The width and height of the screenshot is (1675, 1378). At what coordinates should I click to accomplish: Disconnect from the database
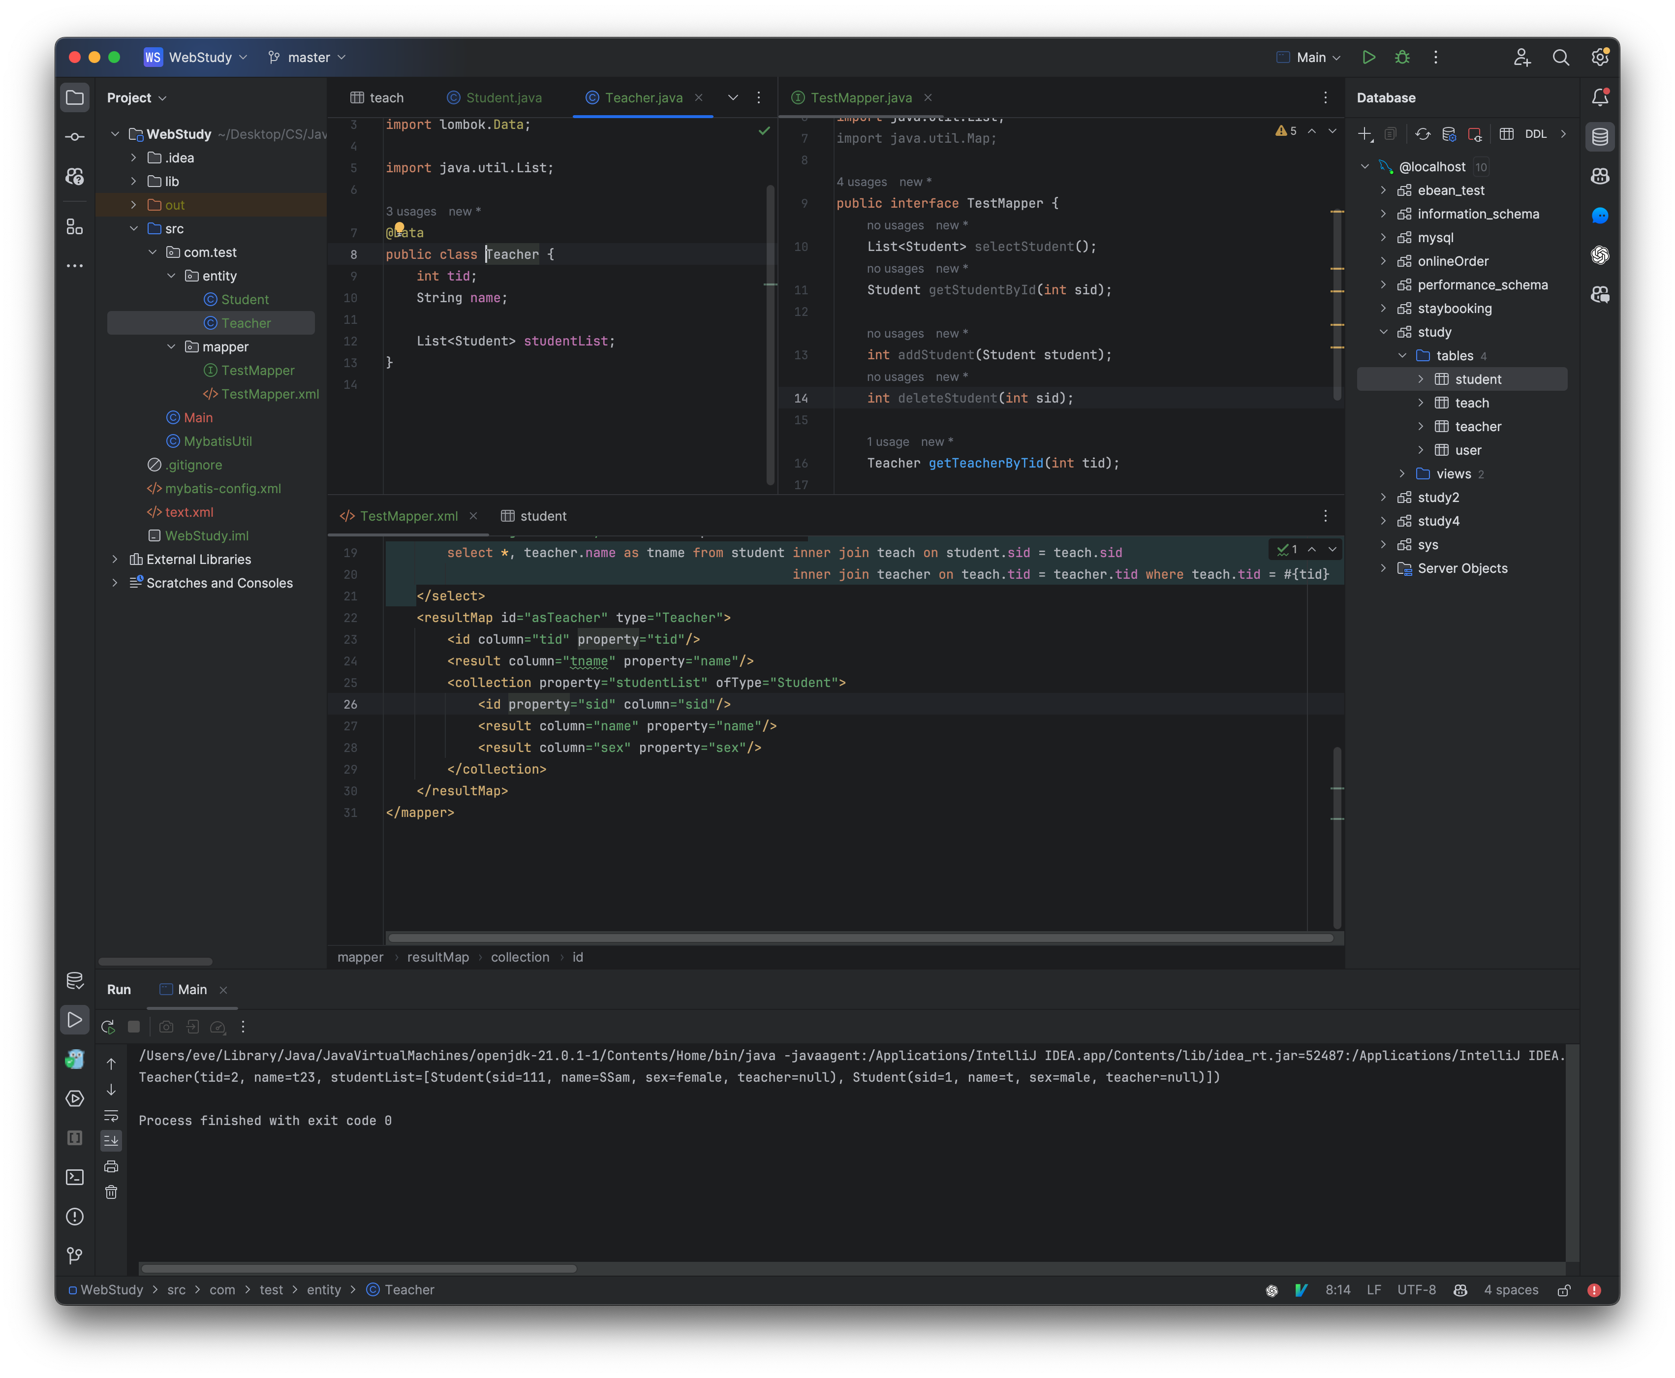coord(1475,134)
